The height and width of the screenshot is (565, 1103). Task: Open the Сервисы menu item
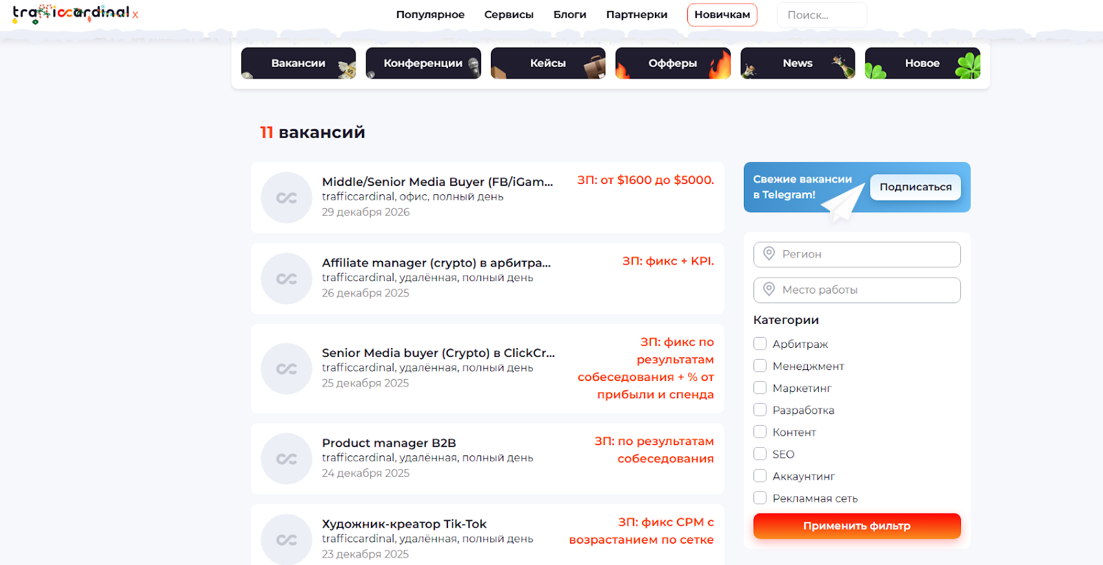509,14
